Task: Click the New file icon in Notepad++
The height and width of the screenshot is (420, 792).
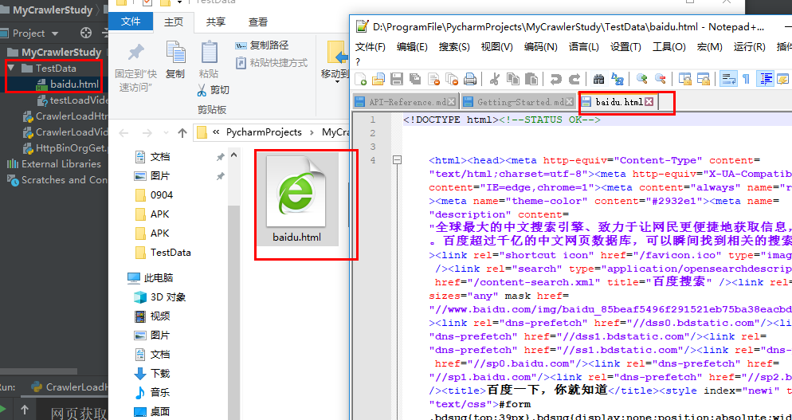Action: click(x=361, y=79)
